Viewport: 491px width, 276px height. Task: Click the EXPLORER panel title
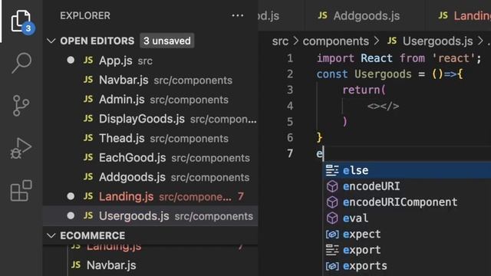(x=85, y=15)
